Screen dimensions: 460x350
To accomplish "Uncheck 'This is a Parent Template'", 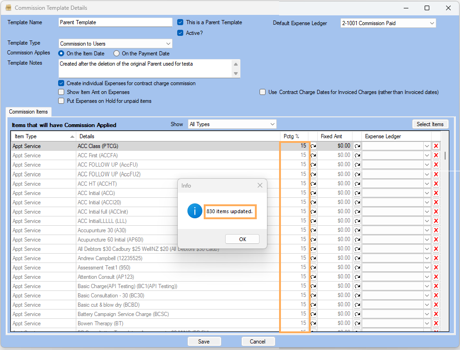I will click(x=180, y=22).
